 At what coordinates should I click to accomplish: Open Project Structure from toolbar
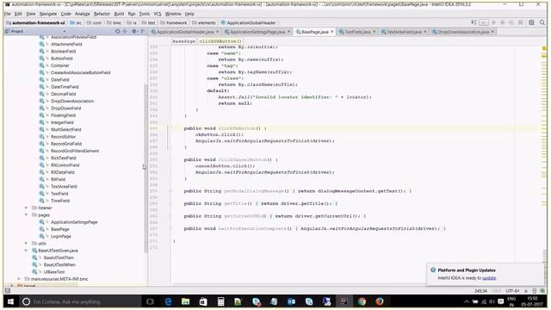coord(532,22)
